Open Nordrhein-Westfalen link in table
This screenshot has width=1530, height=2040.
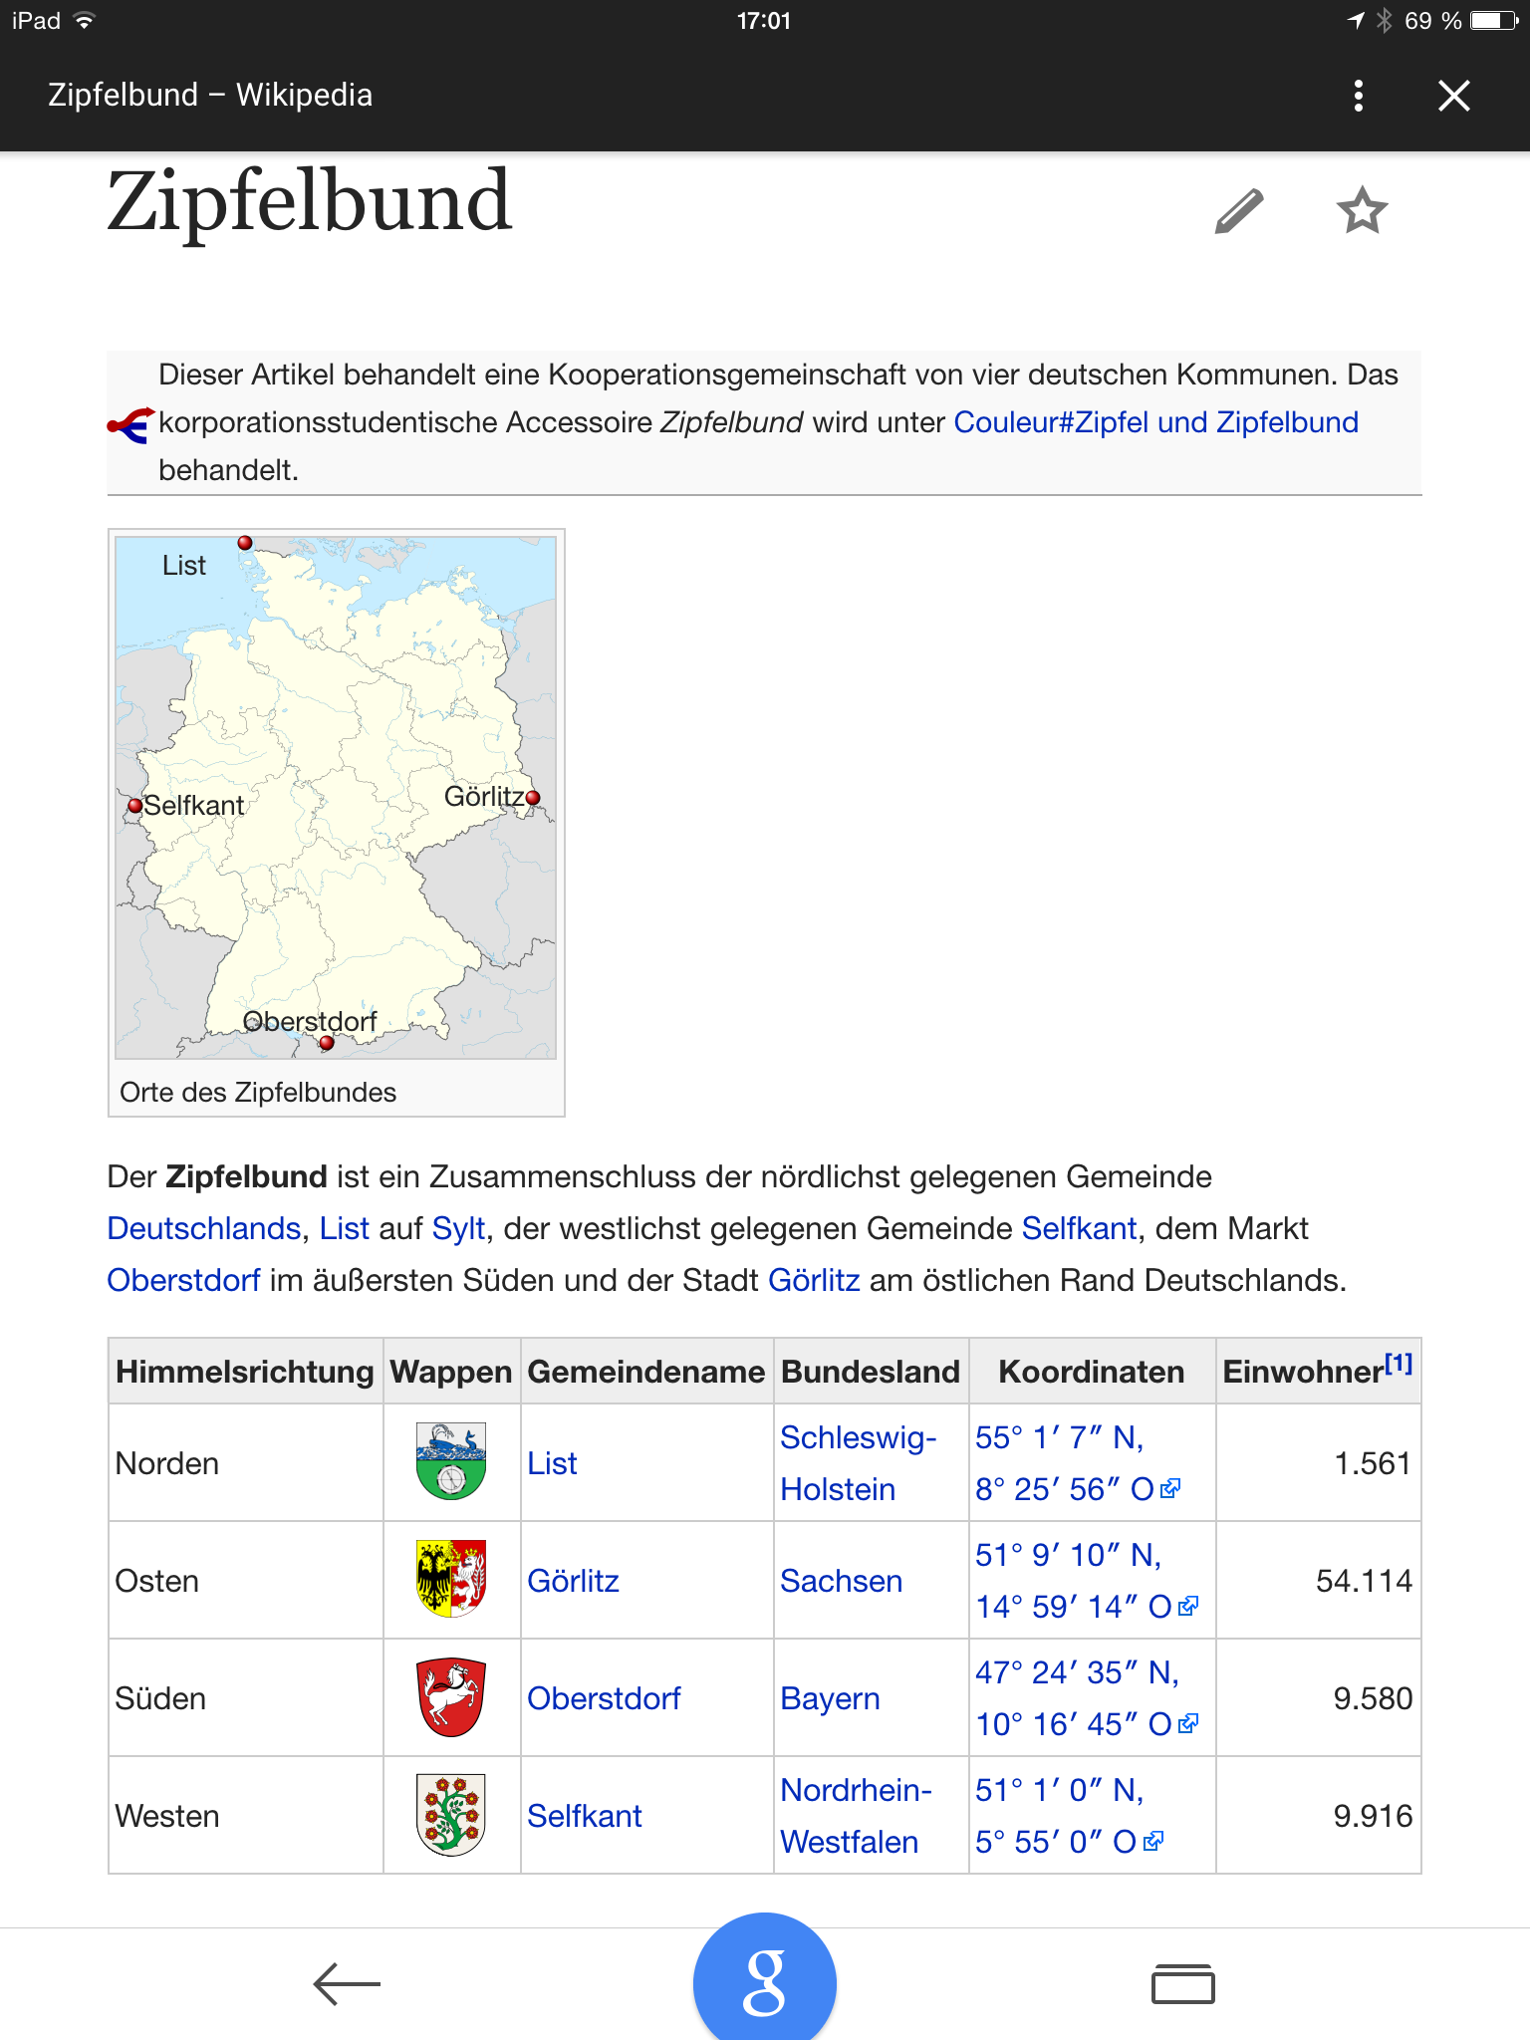tap(855, 1815)
